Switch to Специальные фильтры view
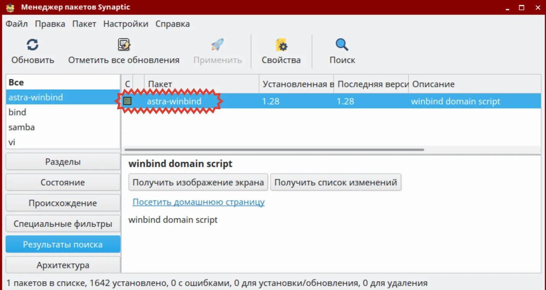Image resolution: width=546 pixels, height=290 pixels. (63, 224)
